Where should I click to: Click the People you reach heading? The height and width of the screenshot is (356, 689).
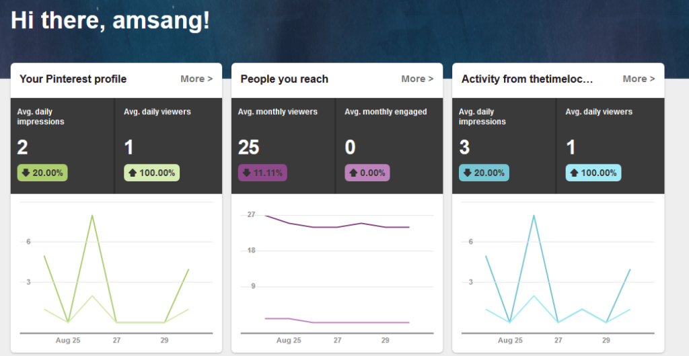[285, 79]
